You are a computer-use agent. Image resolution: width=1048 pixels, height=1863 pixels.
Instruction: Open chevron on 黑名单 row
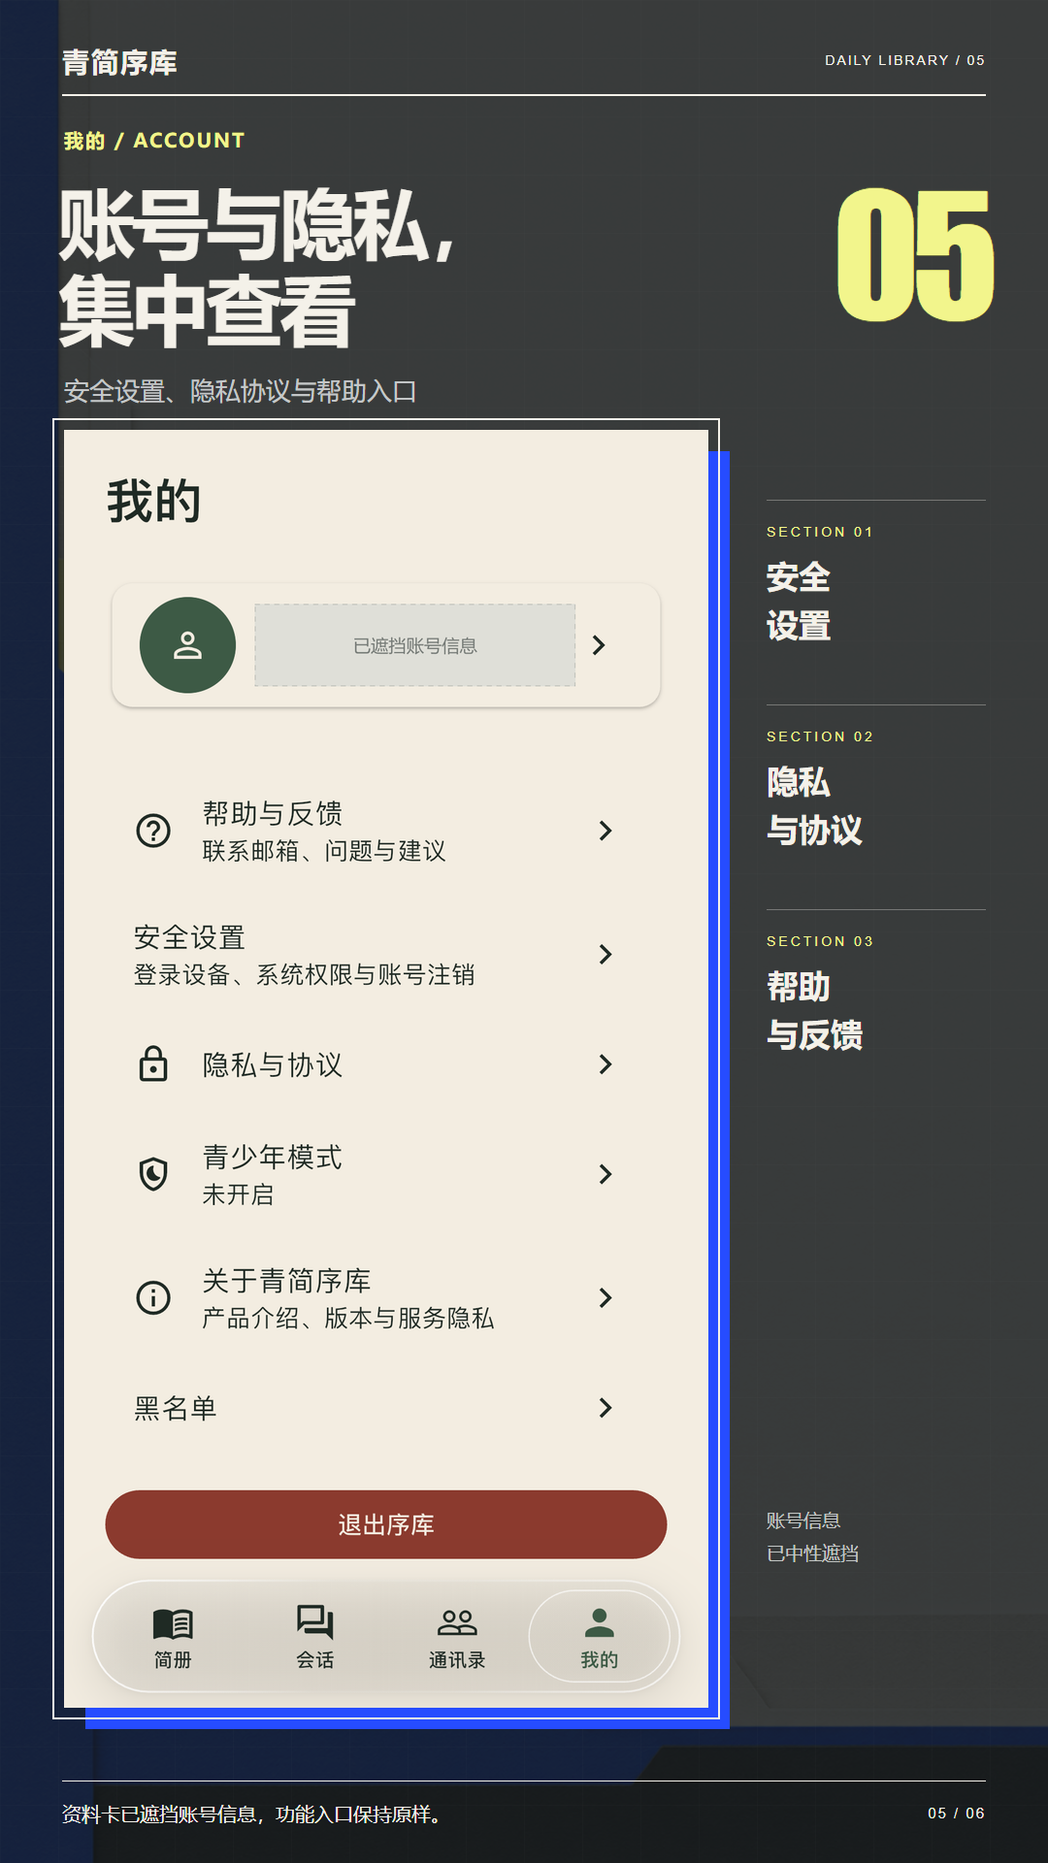[x=606, y=1408]
